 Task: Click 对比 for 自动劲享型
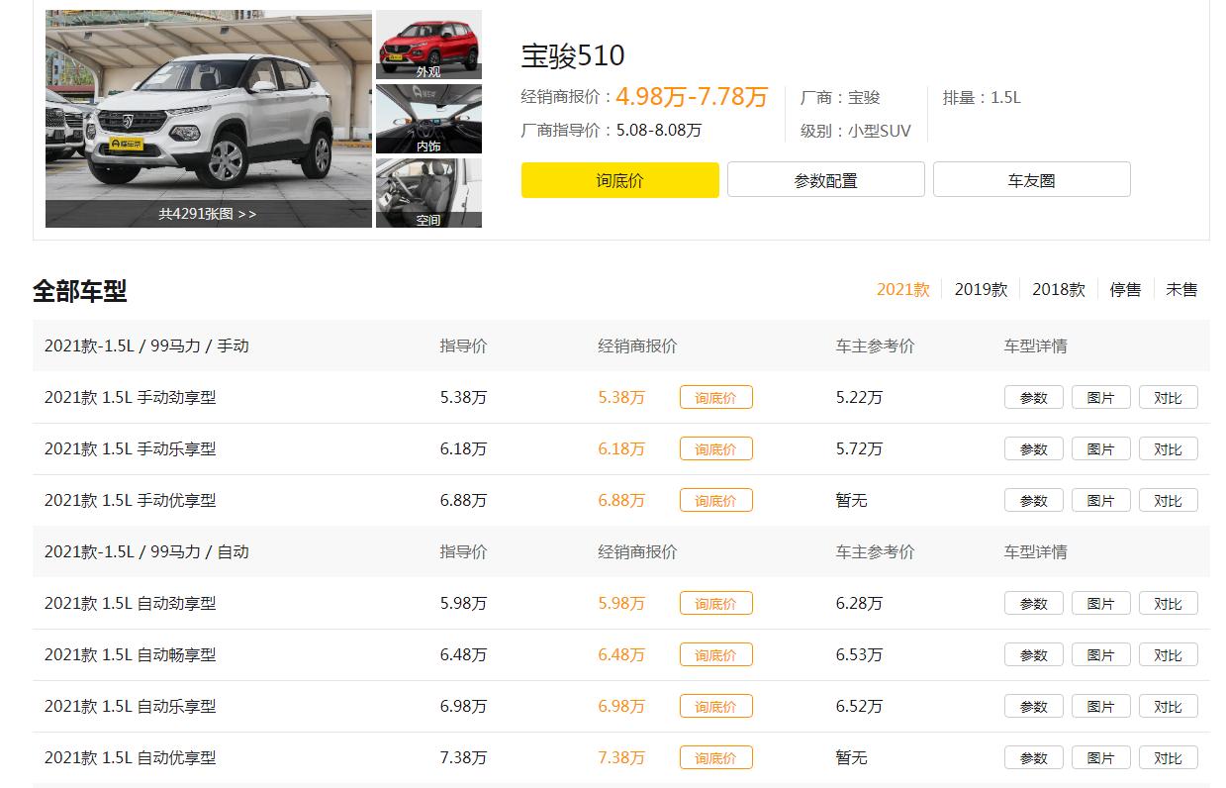tap(1169, 603)
